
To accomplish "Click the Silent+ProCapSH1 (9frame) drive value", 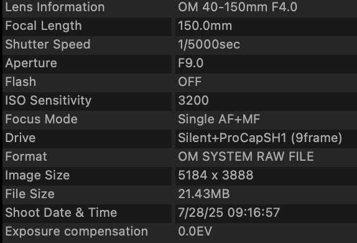I will 260,138.
